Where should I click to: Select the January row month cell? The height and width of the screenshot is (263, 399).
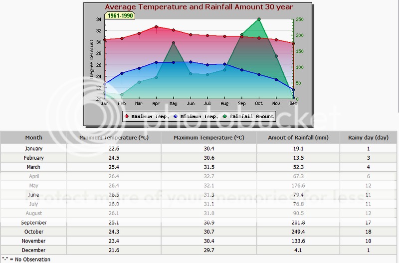pyautogui.click(x=33, y=148)
